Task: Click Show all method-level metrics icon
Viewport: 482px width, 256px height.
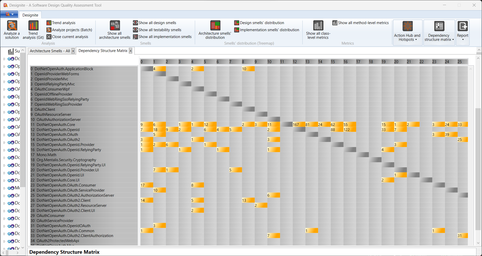Action: pyautogui.click(x=335, y=23)
